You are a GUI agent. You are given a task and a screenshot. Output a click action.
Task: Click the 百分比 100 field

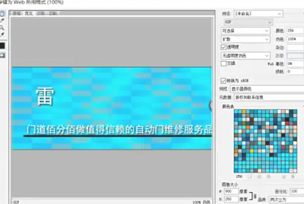tap(297, 191)
